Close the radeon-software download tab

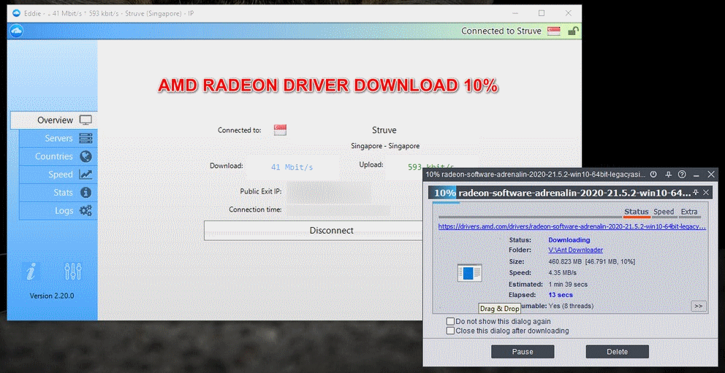[x=705, y=192]
